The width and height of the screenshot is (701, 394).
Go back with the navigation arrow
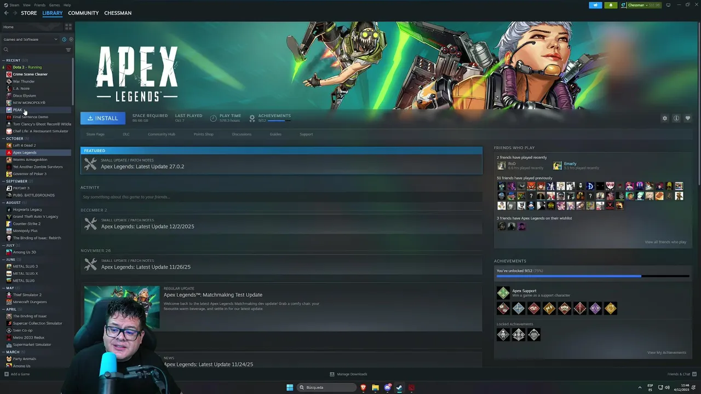click(x=6, y=13)
